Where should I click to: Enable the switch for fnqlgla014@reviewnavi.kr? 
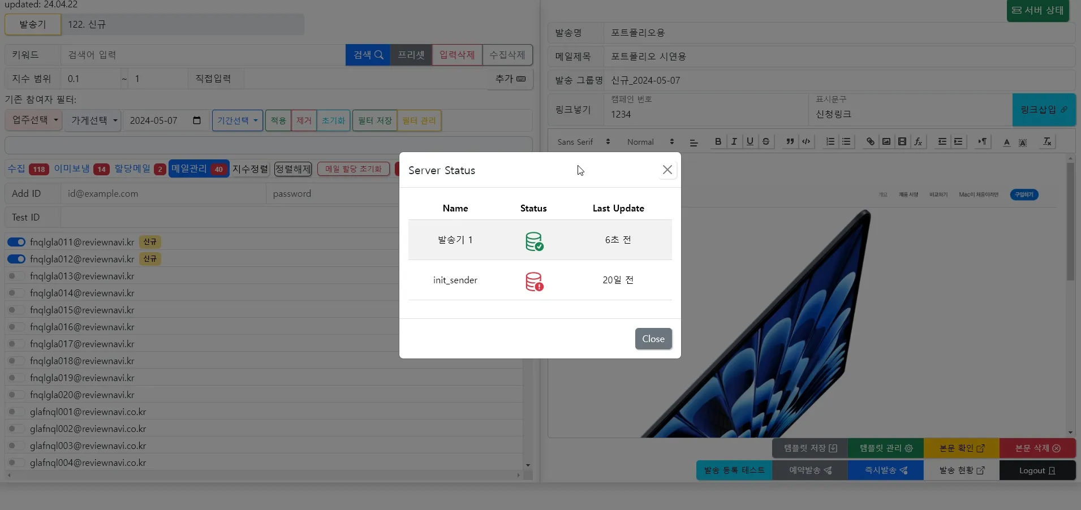pyautogui.click(x=16, y=293)
